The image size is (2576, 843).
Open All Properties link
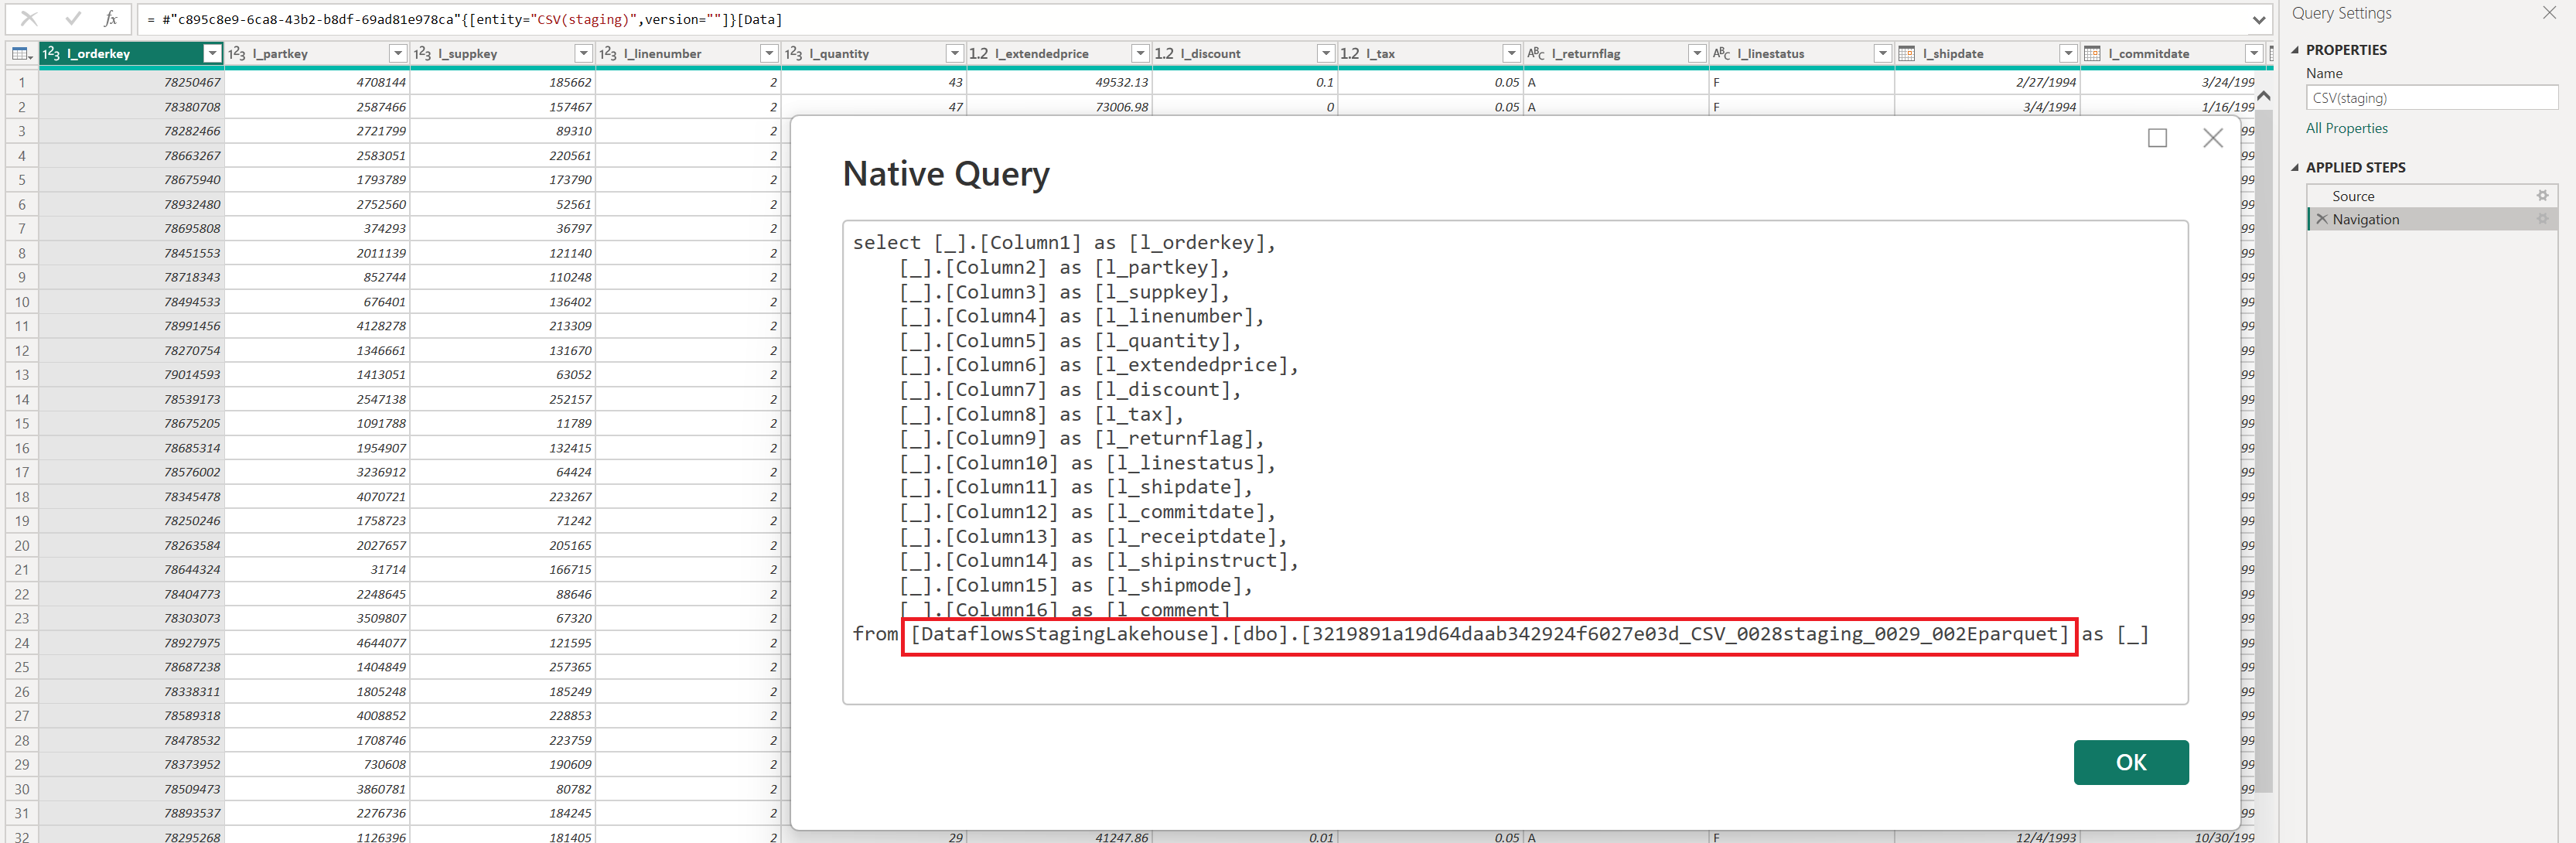[2346, 128]
